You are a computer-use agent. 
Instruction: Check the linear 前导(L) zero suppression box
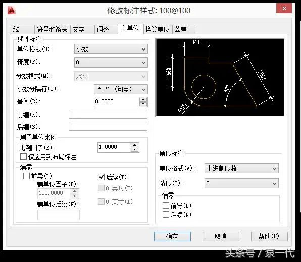pos(26,176)
